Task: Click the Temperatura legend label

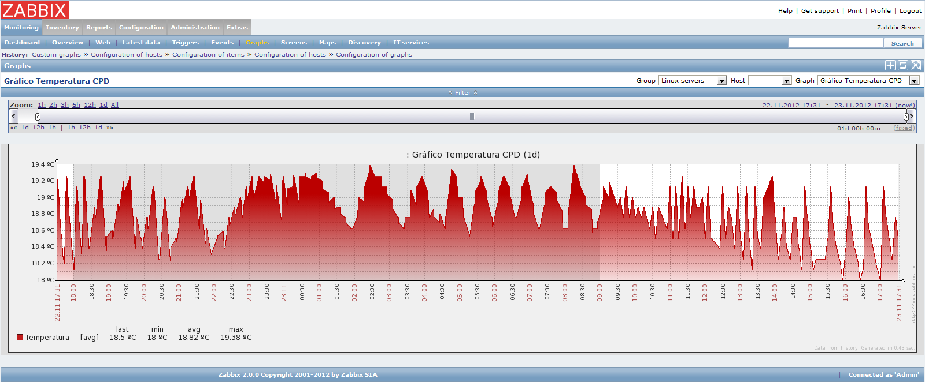Action: (47, 338)
